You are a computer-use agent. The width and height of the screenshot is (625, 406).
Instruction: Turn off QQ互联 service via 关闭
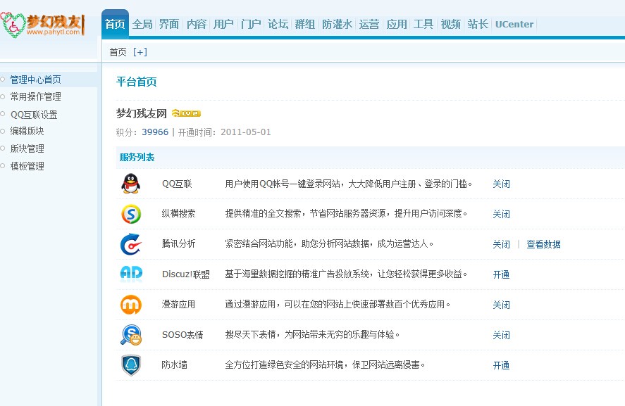click(x=501, y=184)
